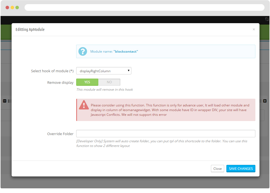
Task: Click the browser address bar
Action: 144,7
